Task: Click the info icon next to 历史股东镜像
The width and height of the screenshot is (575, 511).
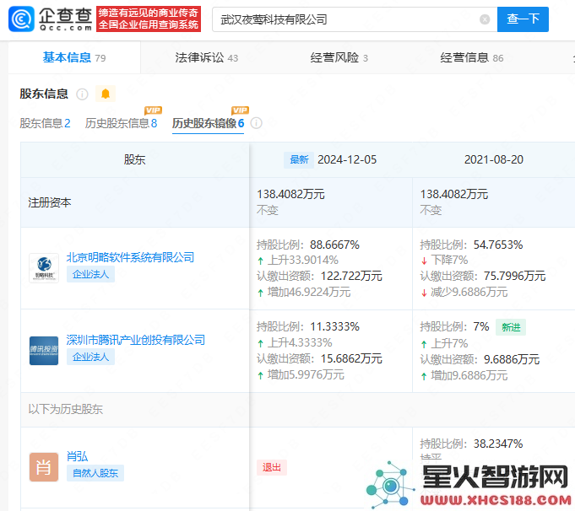Action: tap(257, 123)
